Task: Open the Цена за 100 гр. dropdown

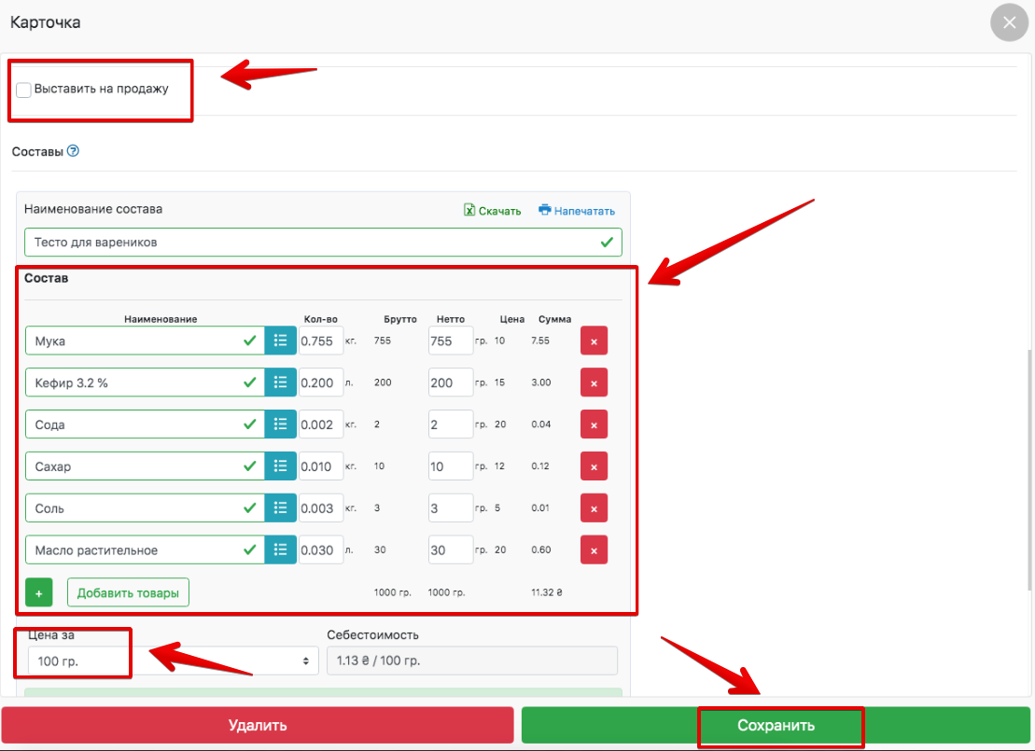Action: [x=168, y=661]
